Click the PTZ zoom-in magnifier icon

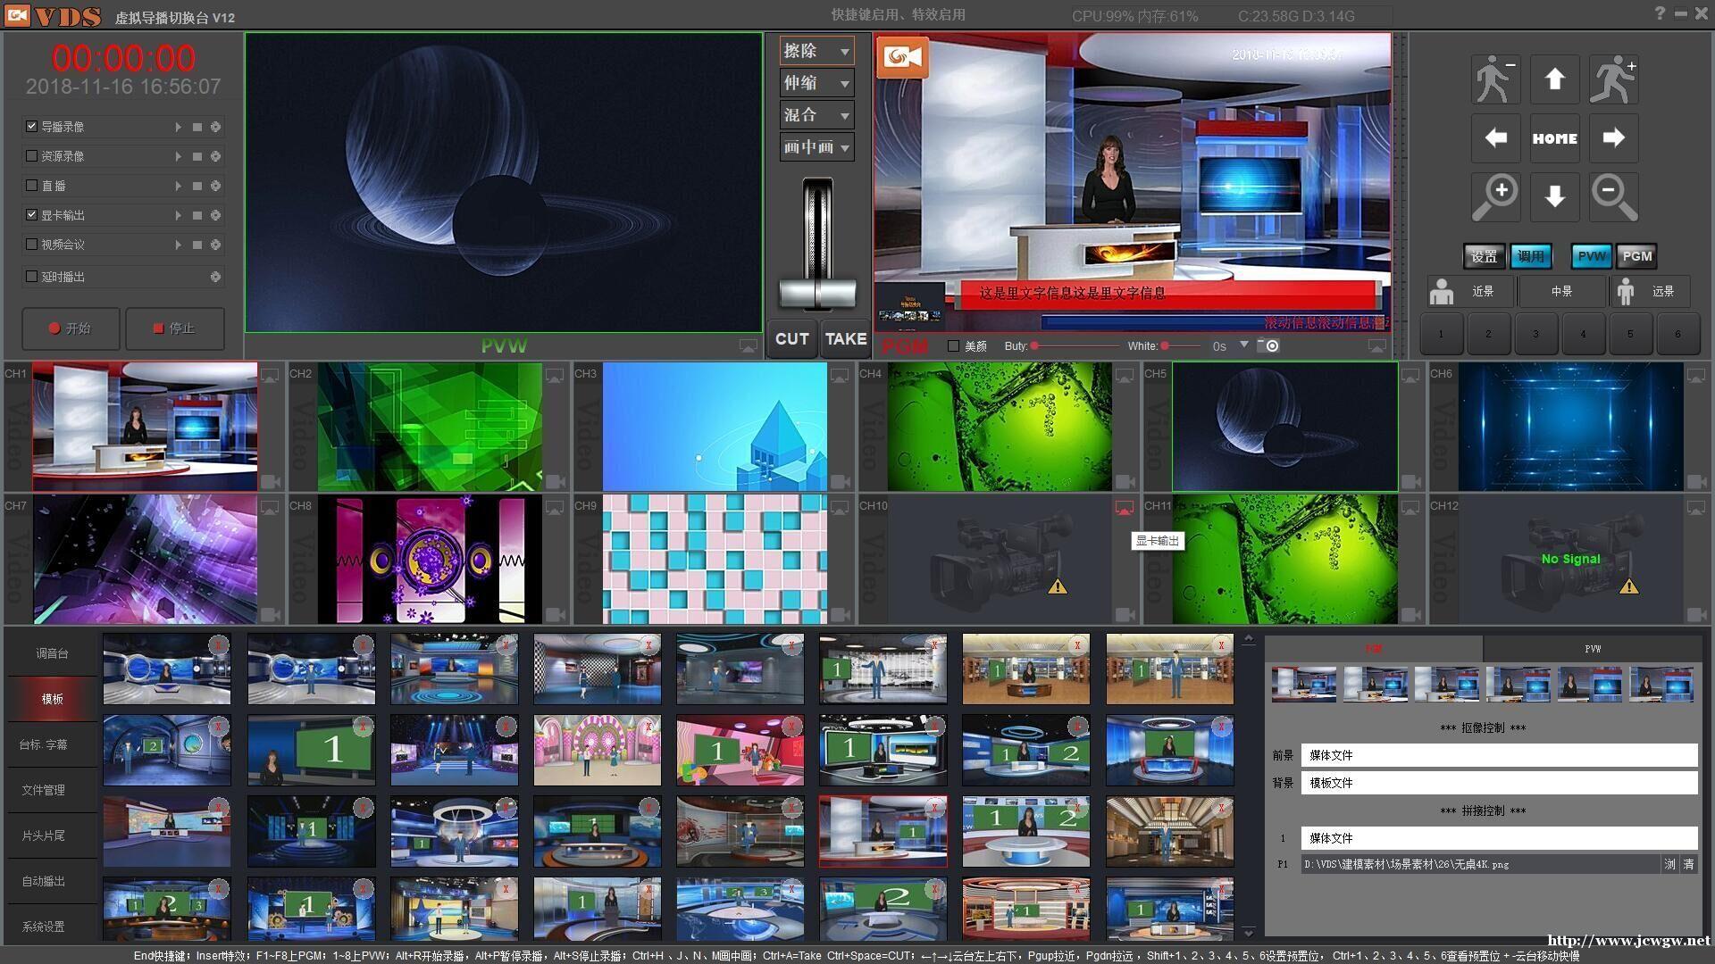1495,196
